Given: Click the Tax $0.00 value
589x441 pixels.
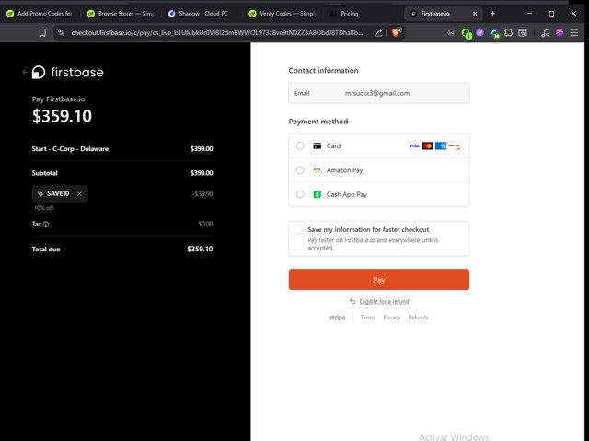Looking at the screenshot, I should click(205, 224).
